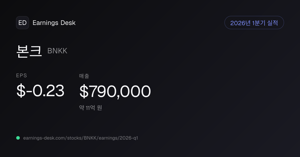Select the gray BNKK ticker beside 본크
Viewport: 300px width, 157px height.
pyautogui.click(x=57, y=51)
